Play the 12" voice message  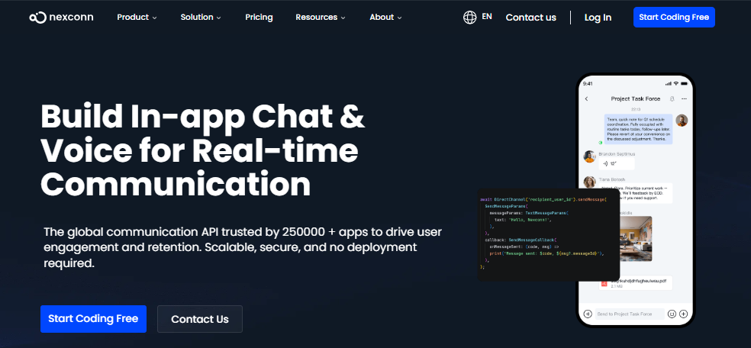[x=617, y=164]
